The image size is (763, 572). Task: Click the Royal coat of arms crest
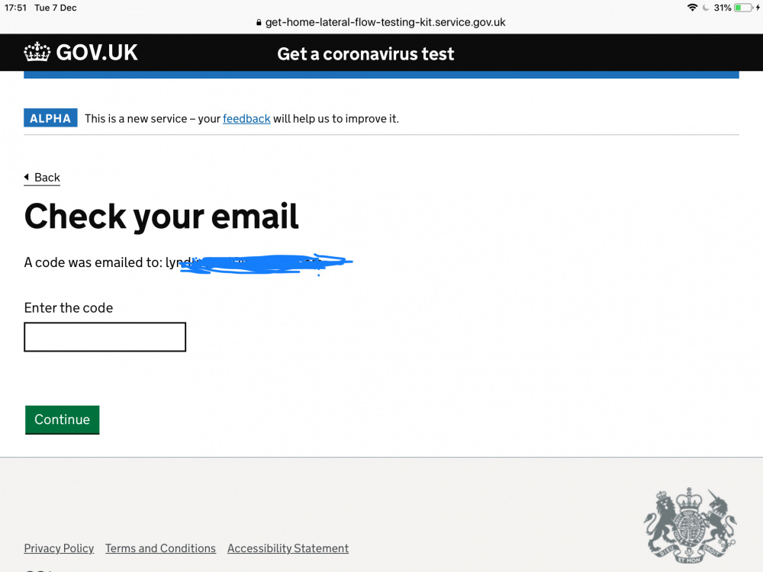690,525
